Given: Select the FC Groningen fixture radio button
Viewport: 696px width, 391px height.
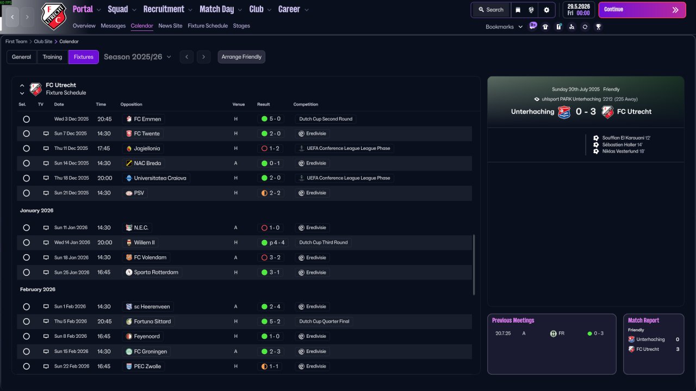Looking at the screenshot, I should point(26,351).
